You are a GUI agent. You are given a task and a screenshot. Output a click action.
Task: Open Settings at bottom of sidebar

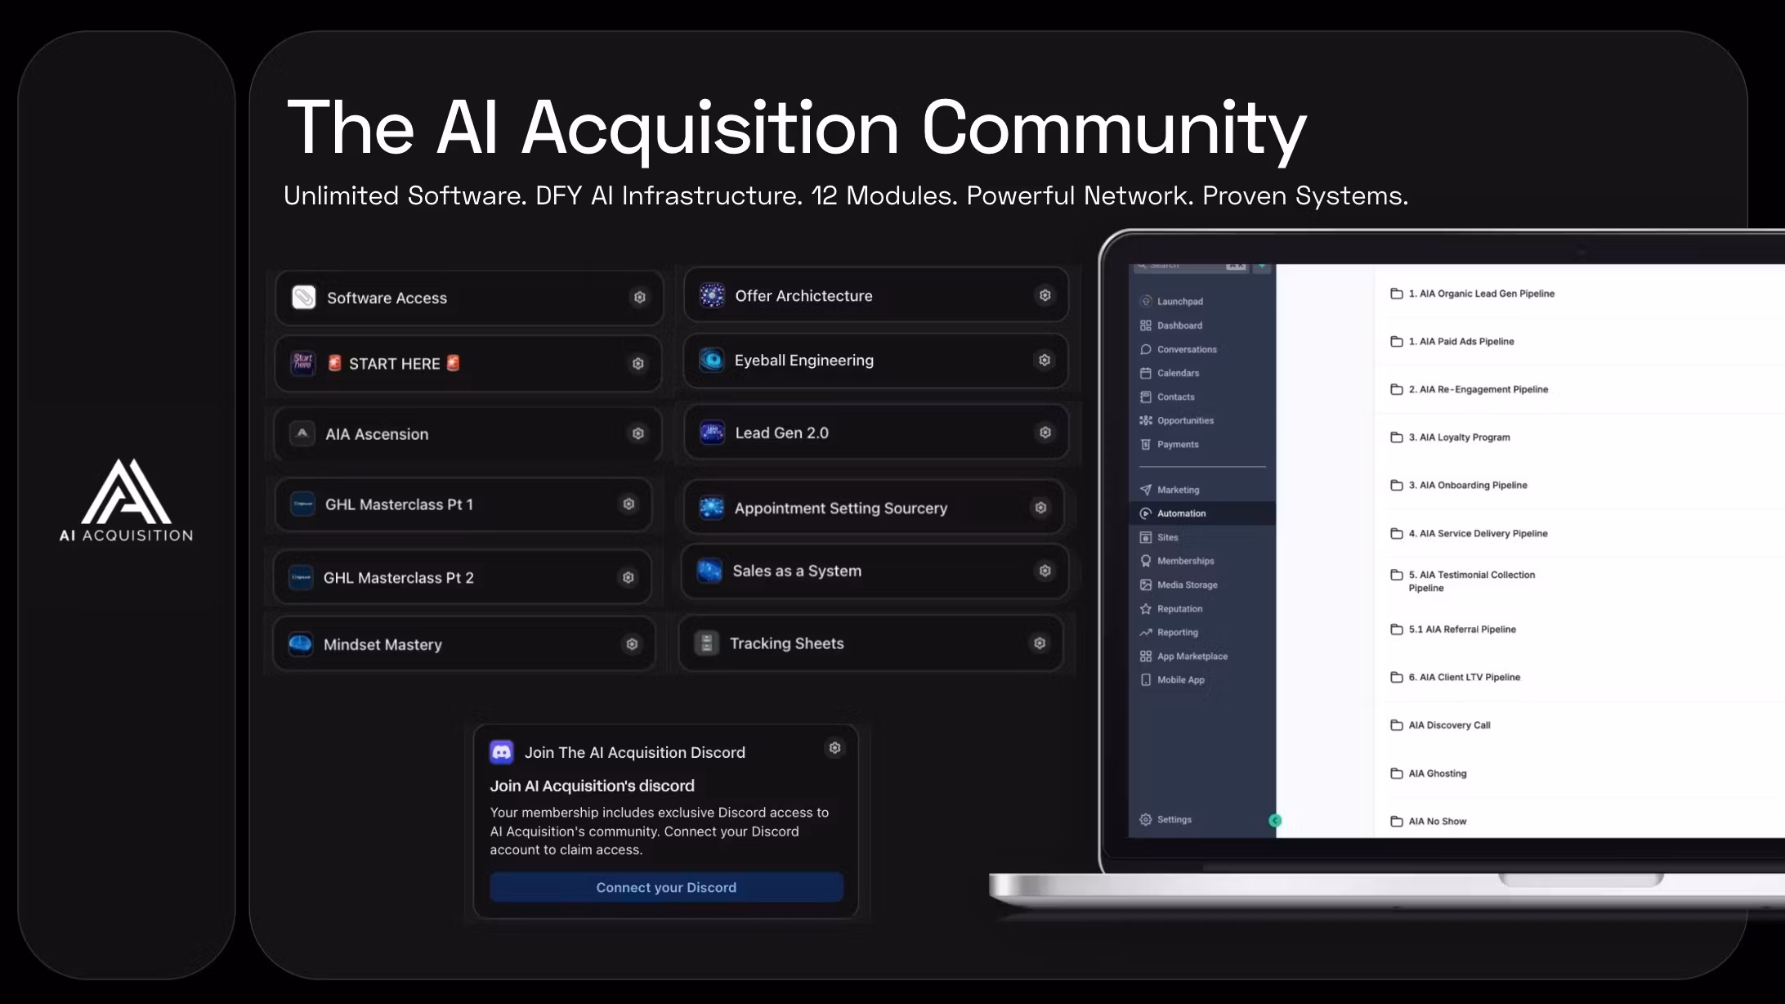[x=1174, y=819]
